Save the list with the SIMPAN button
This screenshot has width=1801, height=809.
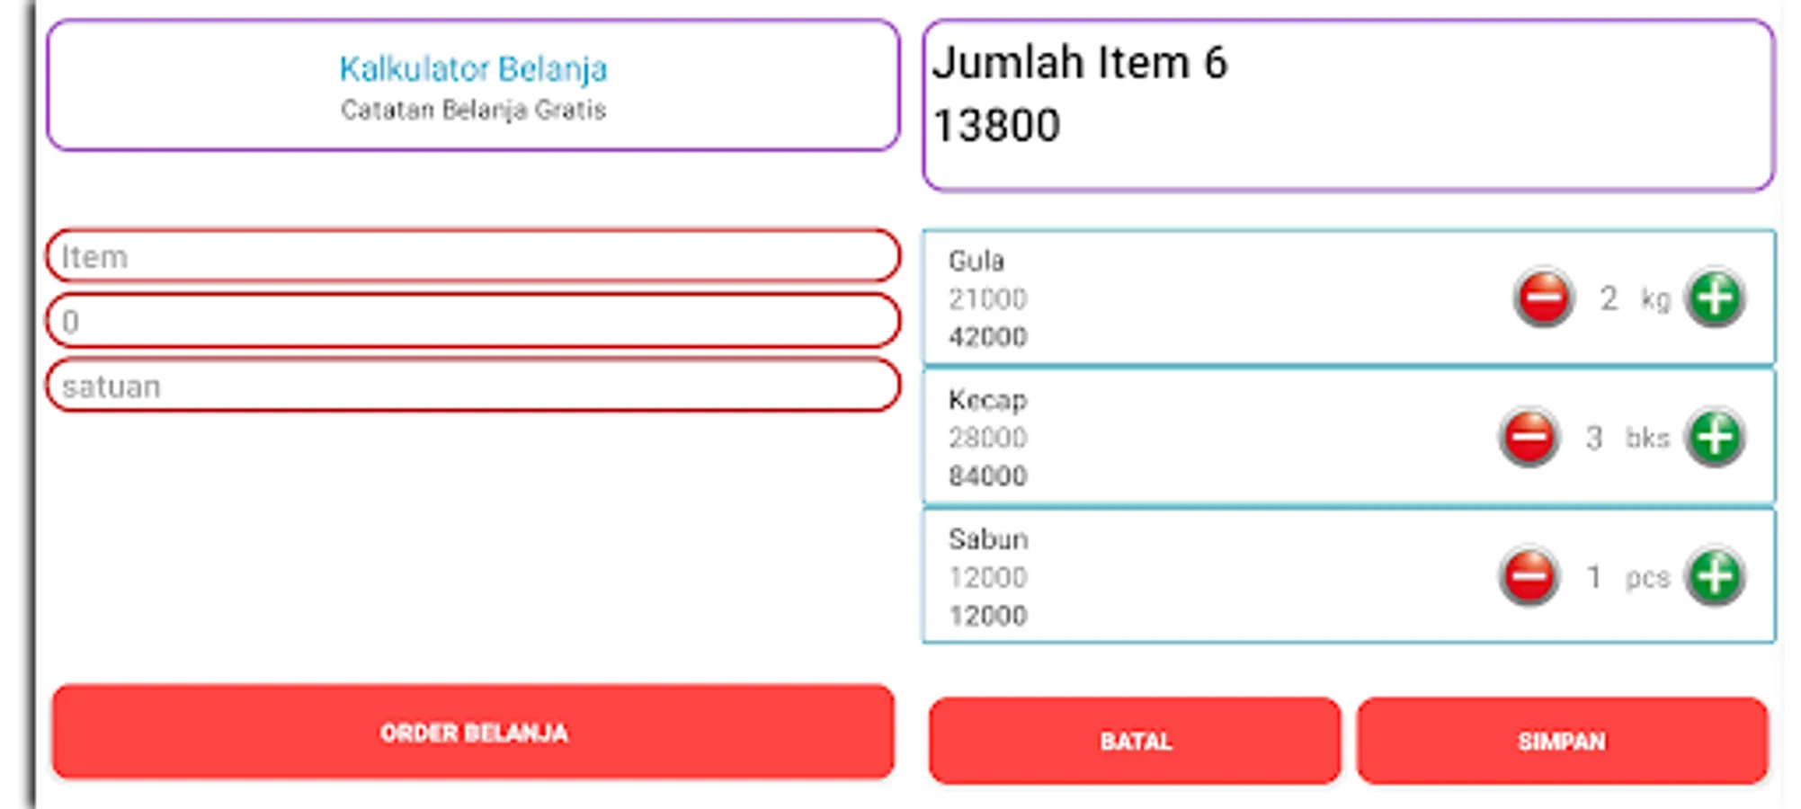[x=1562, y=741]
